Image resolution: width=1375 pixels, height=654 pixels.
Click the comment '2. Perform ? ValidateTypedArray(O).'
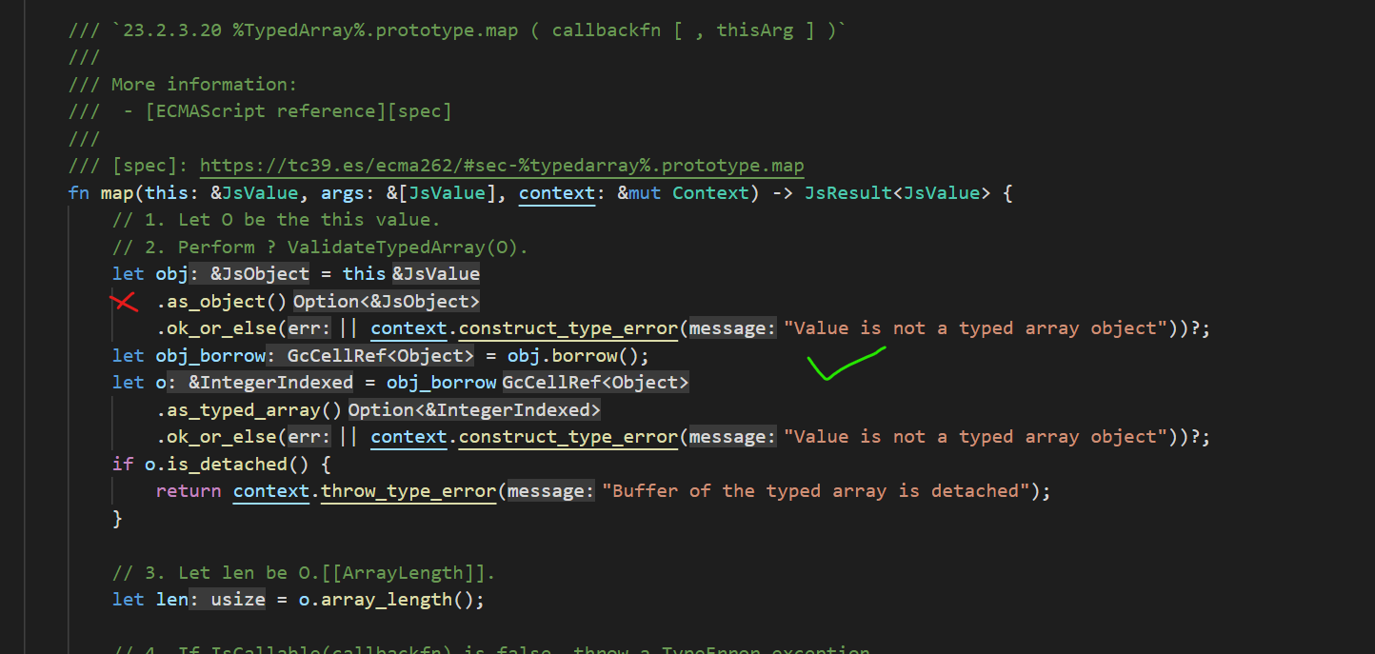tap(320, 248)
